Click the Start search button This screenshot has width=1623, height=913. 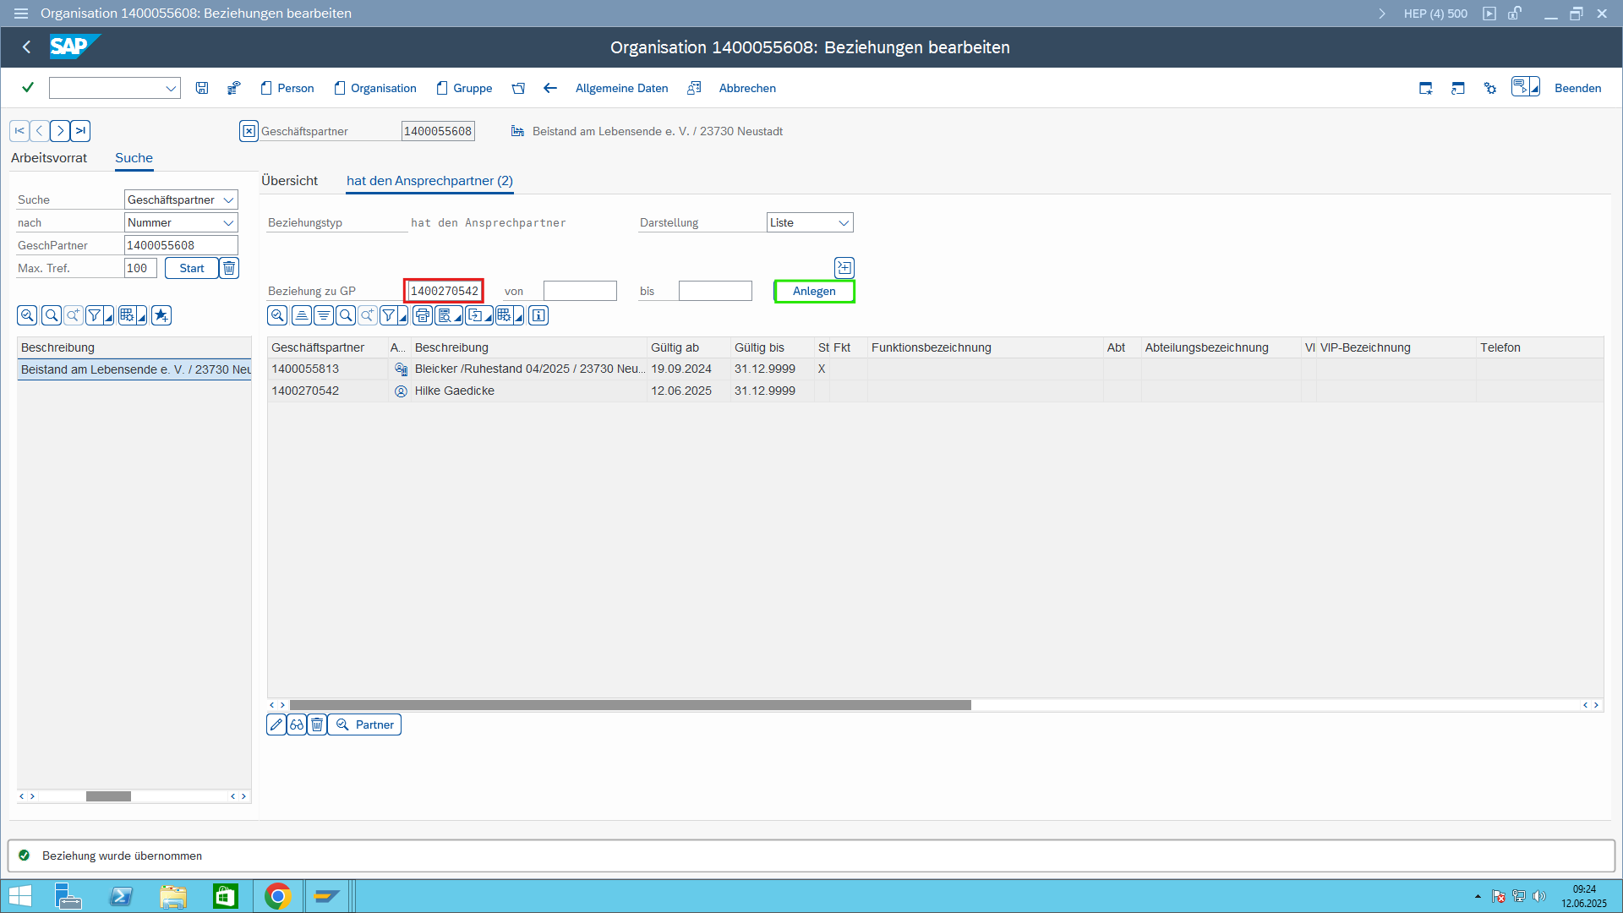click(x=192, y=268)
